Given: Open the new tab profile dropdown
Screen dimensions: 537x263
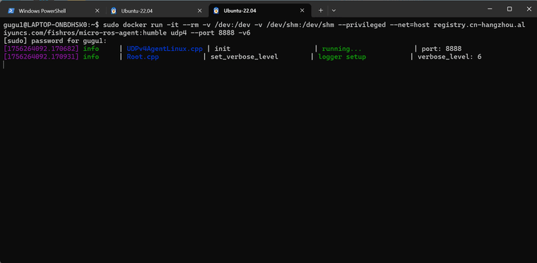Looking at the screenshot, I should pyautogui.click(x=334, y=11).
